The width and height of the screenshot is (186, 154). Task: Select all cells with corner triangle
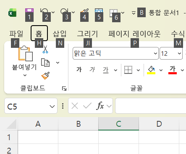pos(11,124)
